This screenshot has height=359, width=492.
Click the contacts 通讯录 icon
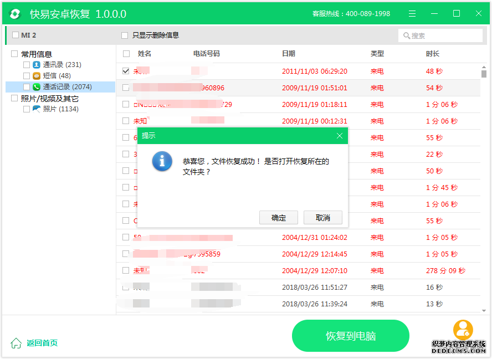(37, 65)
